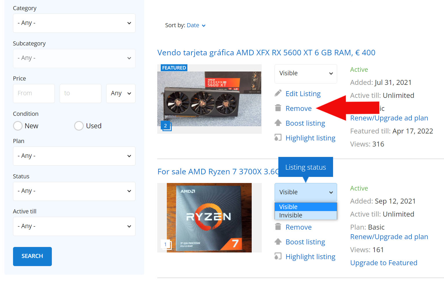Open the Subcategory dropdown
The width and height of the screenshot is (444, 282).
(74, 58)
